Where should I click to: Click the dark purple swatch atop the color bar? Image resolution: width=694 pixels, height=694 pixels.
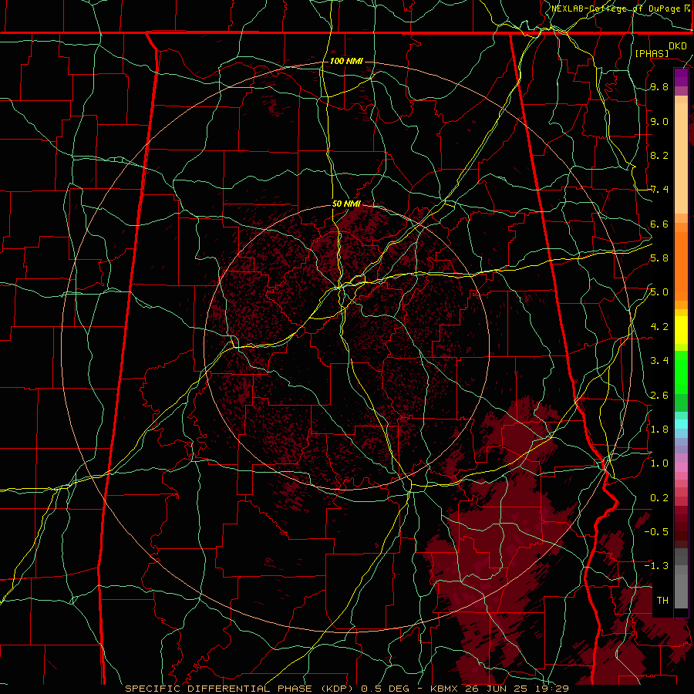(x=681, y=77)
